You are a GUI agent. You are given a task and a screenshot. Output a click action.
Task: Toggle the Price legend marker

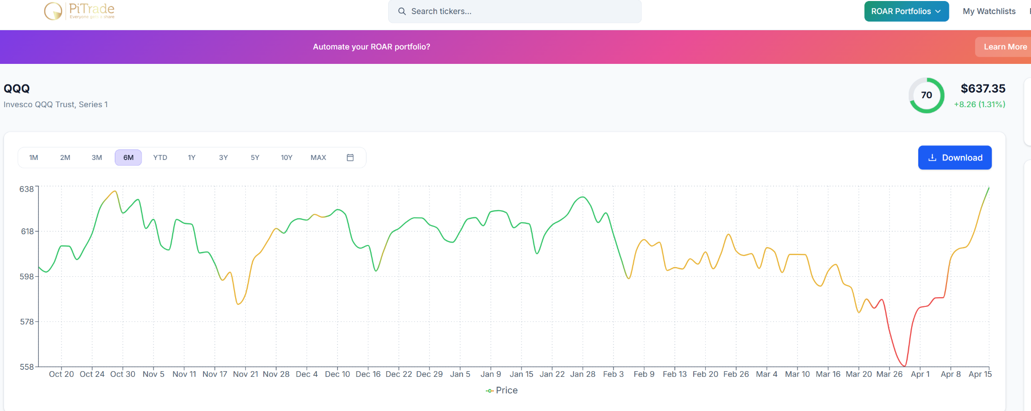point(489,391)
